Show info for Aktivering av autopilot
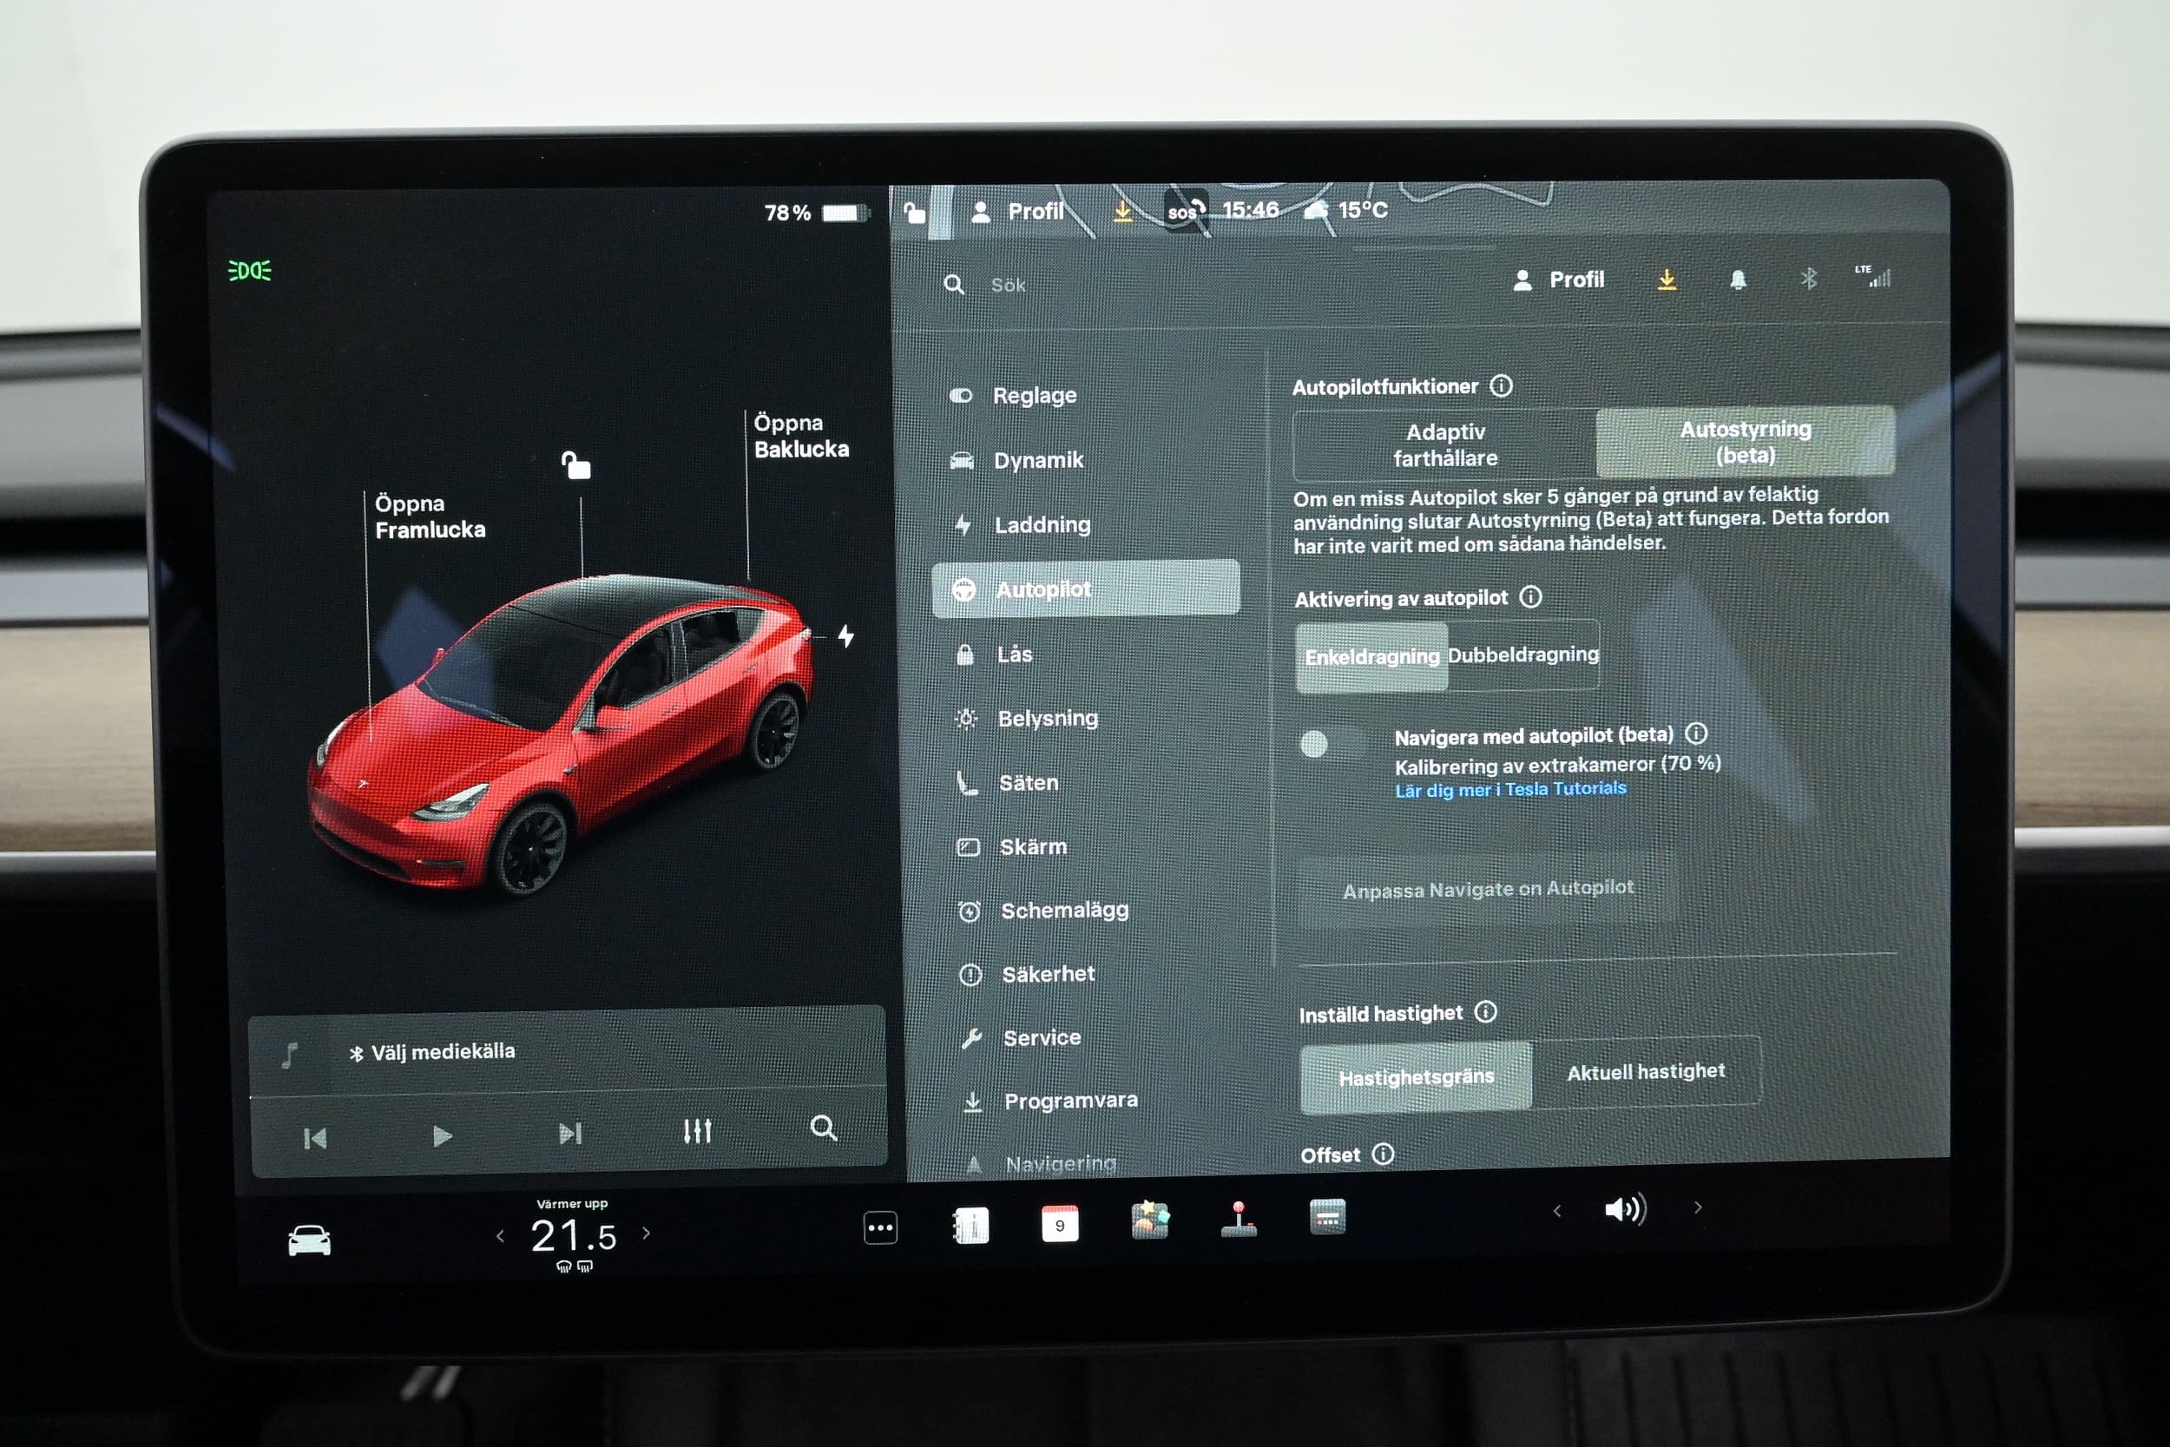 1530,597
